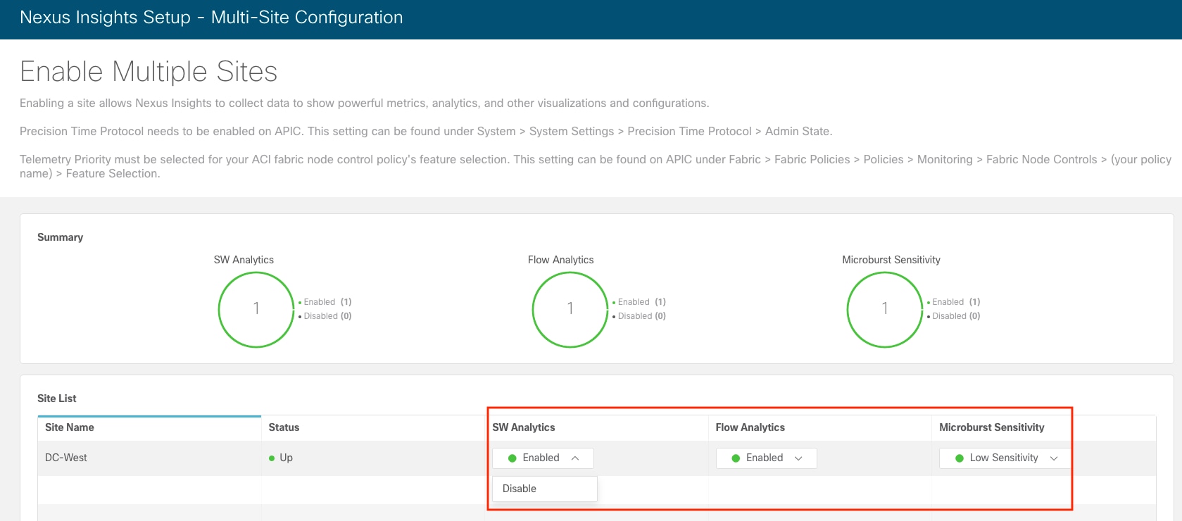The height and width of the screenshot is (521, 1182).
Task: Click green dot in Flow Analytics dropdown
Action: tap(736, 458)
